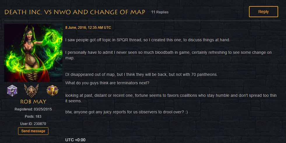This screenshot has height=143, width=286.
Task: Click the paragraph about humble coalitions
Action: 171,98
